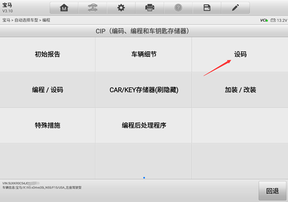Image resolution: width=288 pixels, height=202 pixels.
Task: Open the home M icon
Action: pyautogui.click(x=64, y=8)
